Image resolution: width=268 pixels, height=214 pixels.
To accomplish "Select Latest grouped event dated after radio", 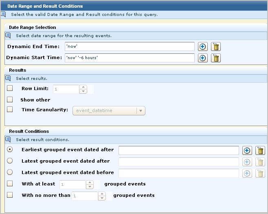I will (10, 161).
